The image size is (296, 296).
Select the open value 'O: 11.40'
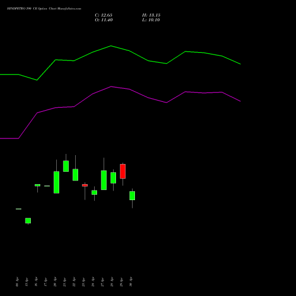(104, 20)
